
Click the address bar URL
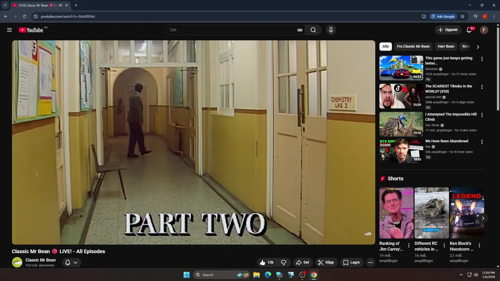(x=68, y=16)
